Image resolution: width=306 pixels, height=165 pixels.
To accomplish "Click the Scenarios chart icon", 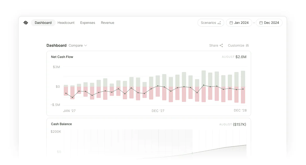I will pos(219,23).
